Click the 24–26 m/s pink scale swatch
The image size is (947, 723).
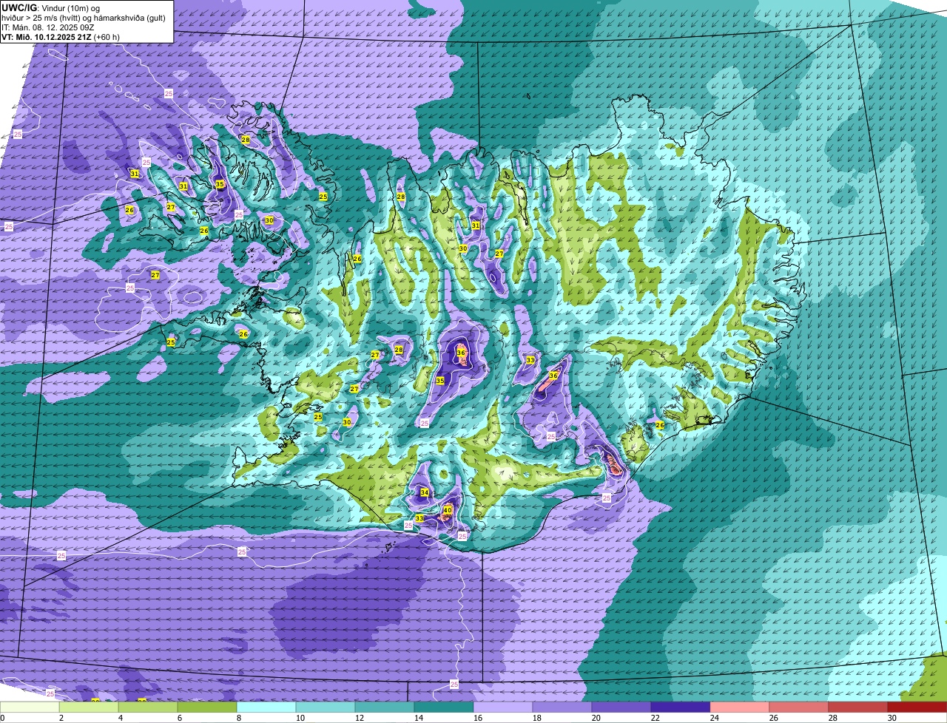tap(740, 707)
